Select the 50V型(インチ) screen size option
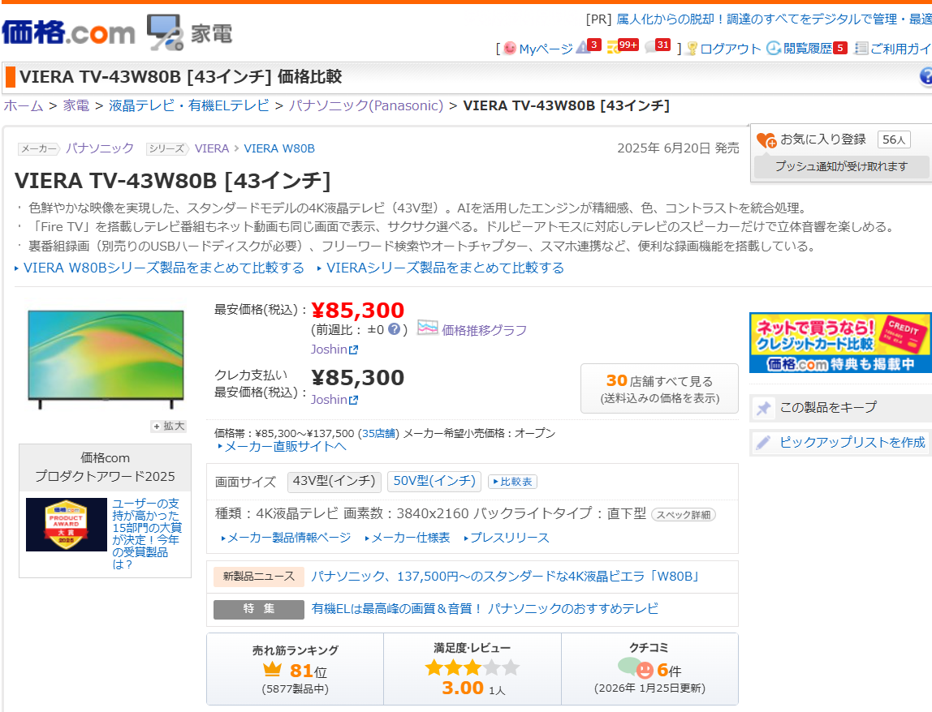Image resolution: width=932 pixels, height=712 pixels. click(434, 481)
